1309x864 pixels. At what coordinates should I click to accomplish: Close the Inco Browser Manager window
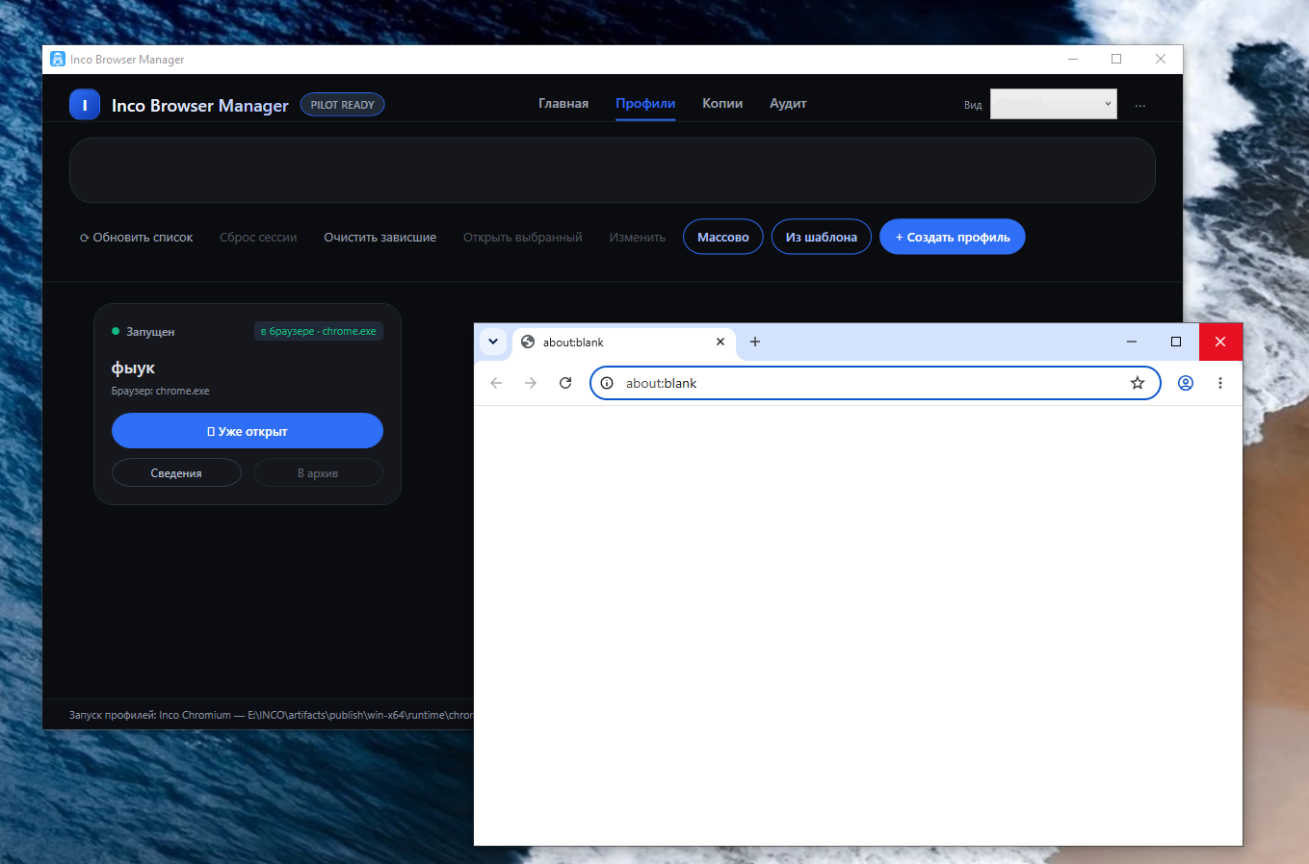click(1161, 59)
